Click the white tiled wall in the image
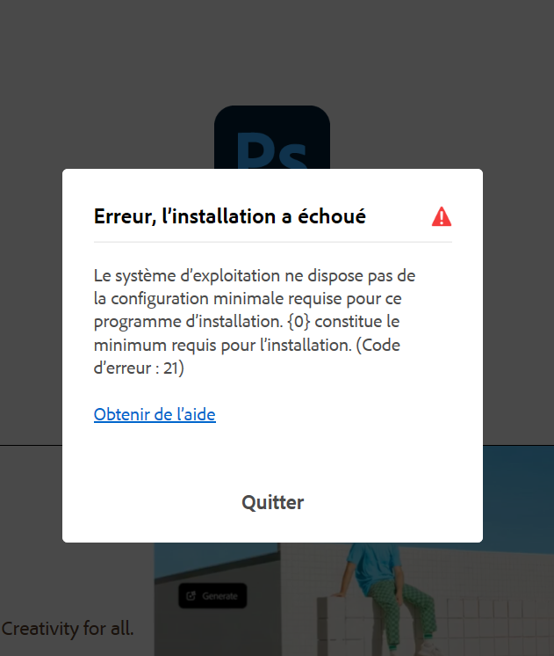 493,602
